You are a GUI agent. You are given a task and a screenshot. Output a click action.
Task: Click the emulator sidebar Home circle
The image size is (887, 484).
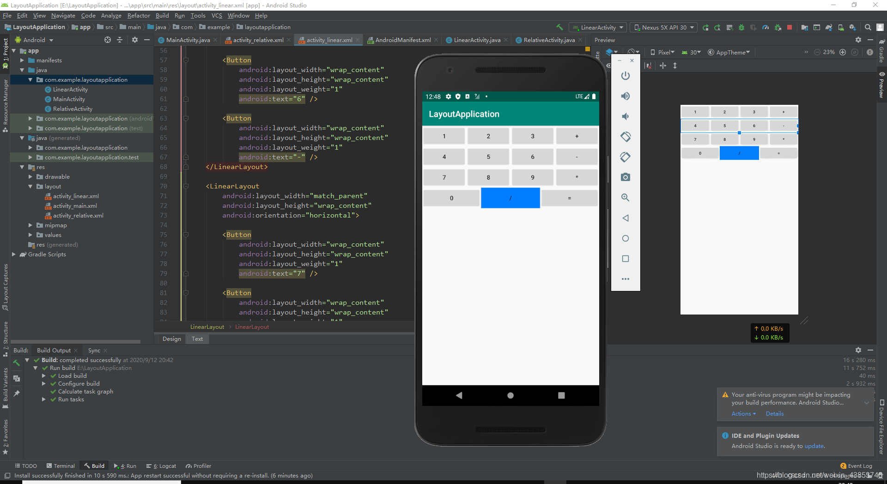pos(626,238)
